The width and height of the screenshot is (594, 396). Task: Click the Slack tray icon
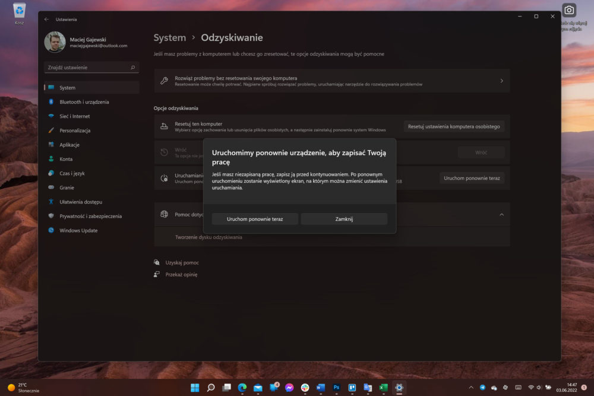tap(505, 388)
